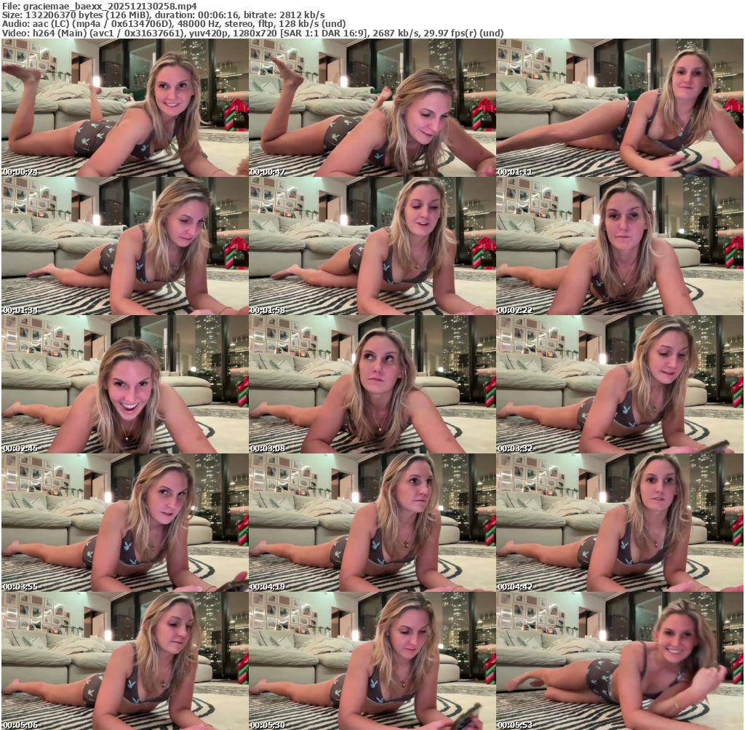
Task: Click the 'Video: h264 (Main)' info line
Action: pos(252,33)
